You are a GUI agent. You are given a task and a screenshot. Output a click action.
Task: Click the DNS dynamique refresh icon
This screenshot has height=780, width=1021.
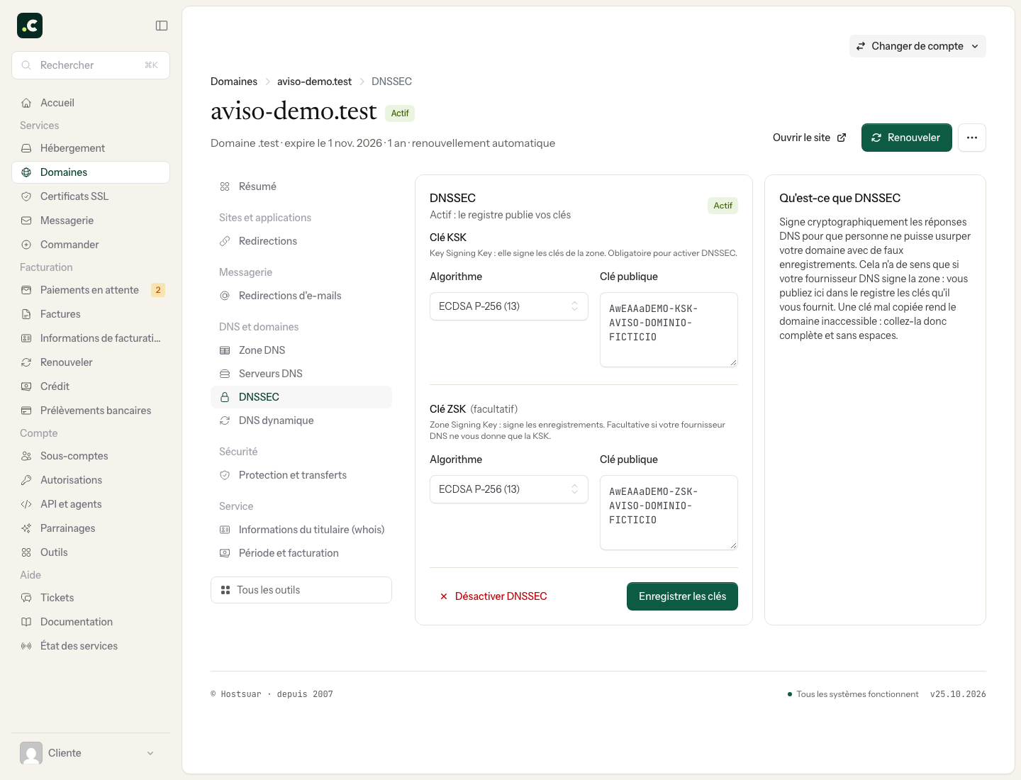pos(225,420)
